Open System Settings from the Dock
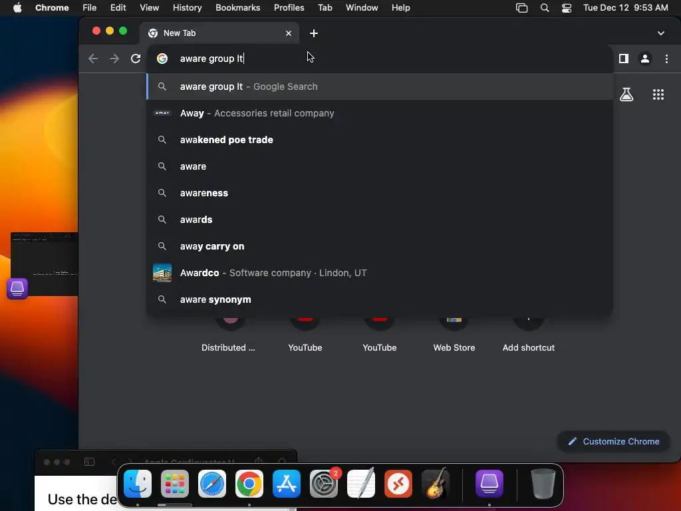681x511 pixels. click(x=324, y=483)
